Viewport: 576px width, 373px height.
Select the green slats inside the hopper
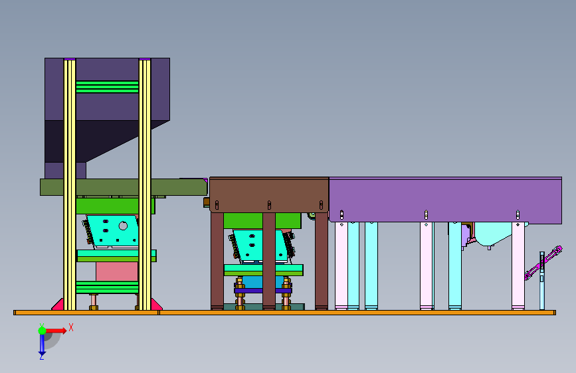pyautogui.click(x=107, y=87)
